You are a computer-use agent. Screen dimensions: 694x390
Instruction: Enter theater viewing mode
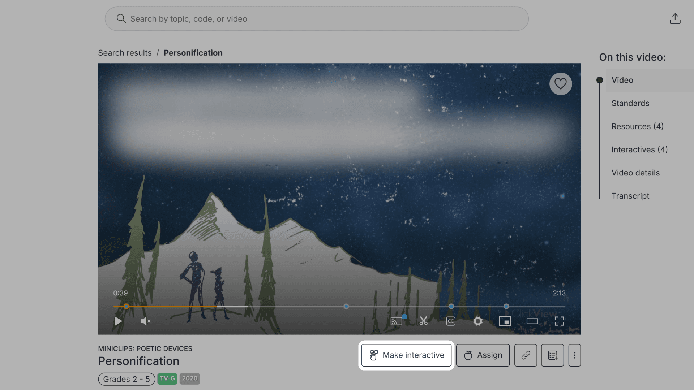coord(532,321)
